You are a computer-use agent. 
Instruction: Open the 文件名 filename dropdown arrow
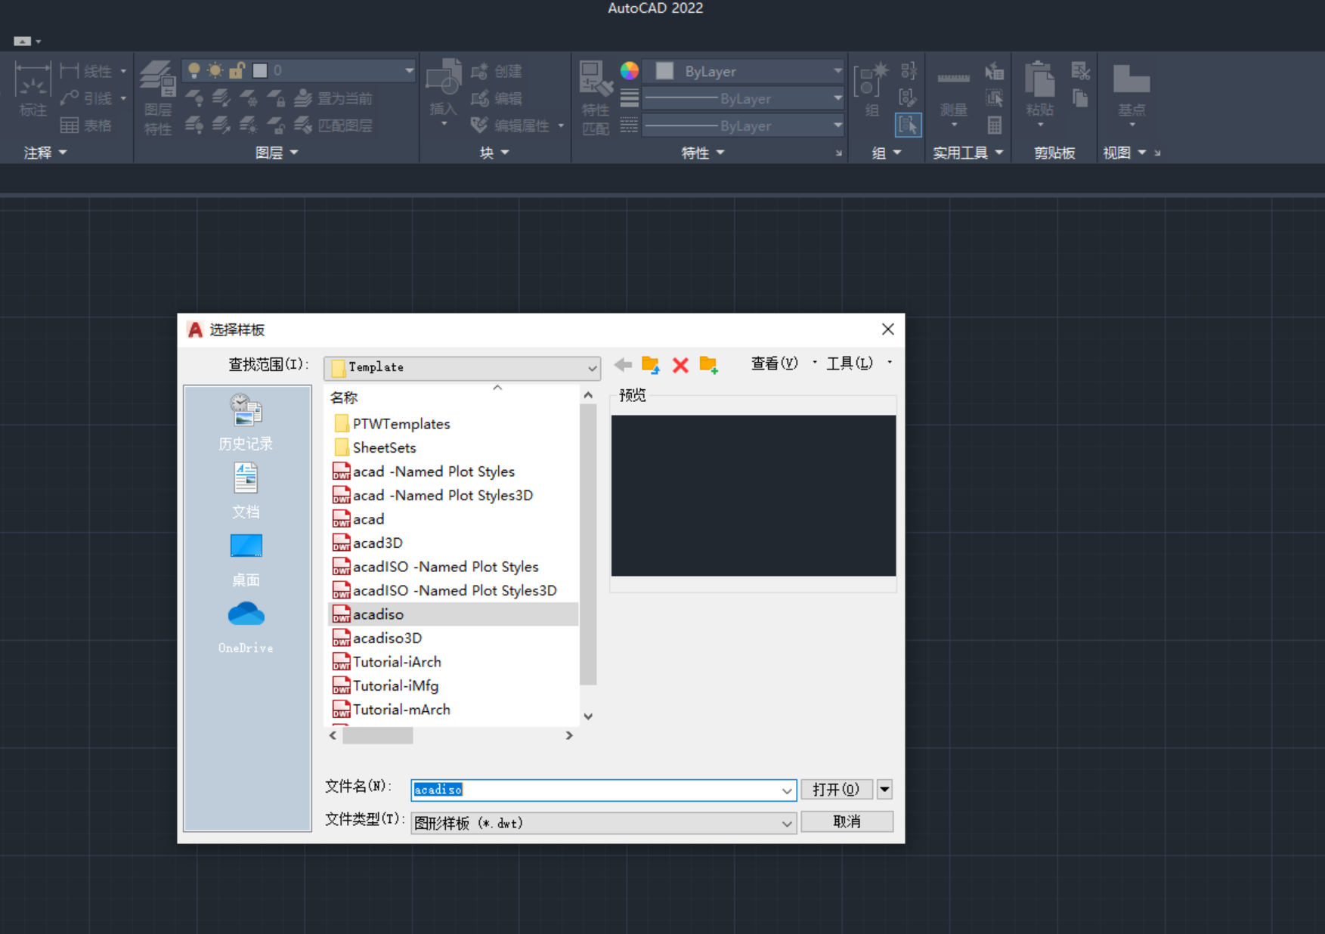787,790
